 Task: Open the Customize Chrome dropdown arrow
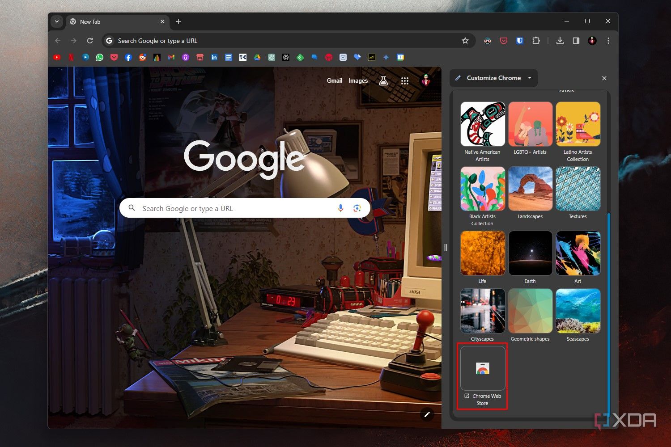[x=529, y=78]
